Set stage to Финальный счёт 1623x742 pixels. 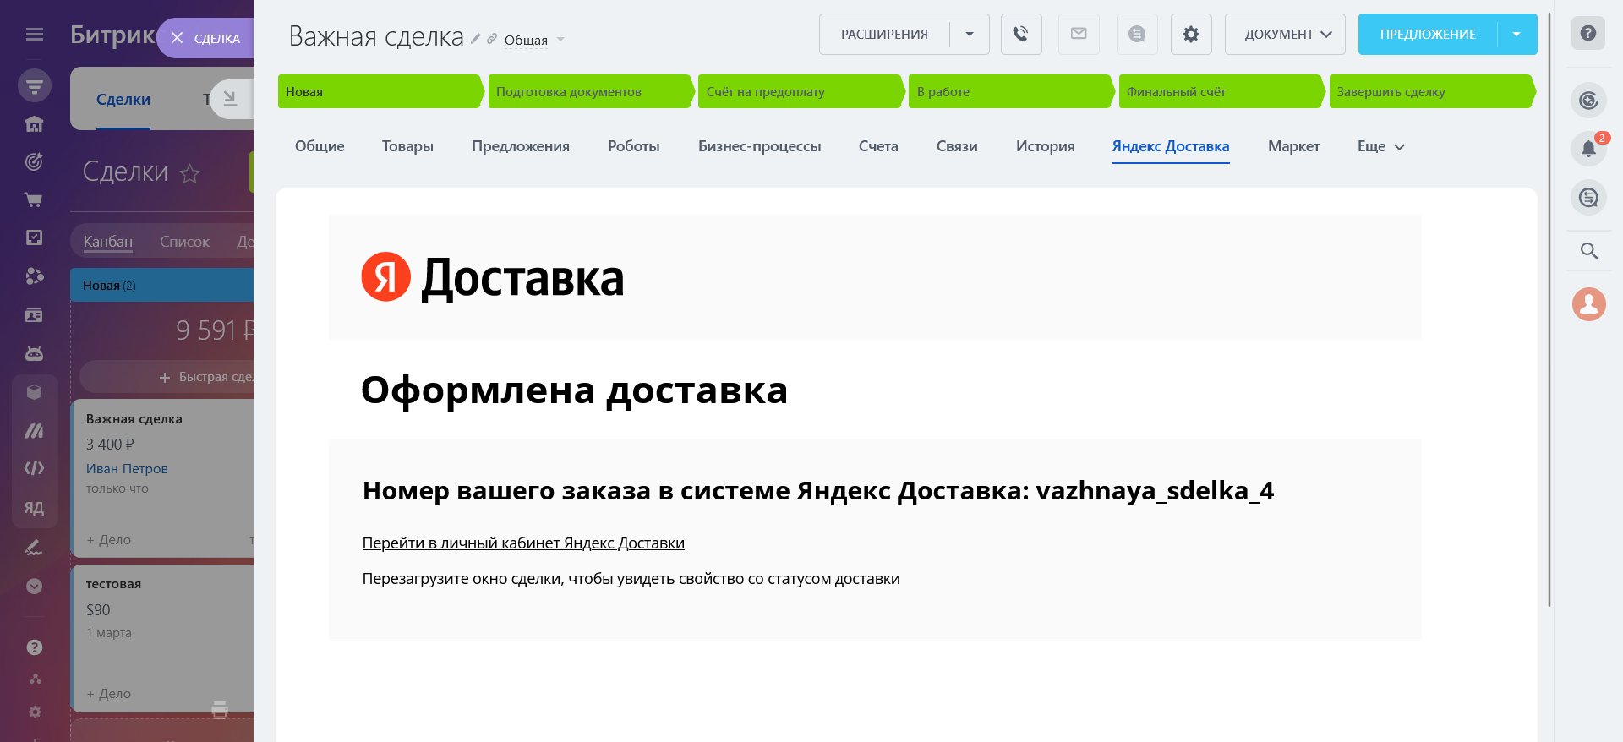(1220, 91)
